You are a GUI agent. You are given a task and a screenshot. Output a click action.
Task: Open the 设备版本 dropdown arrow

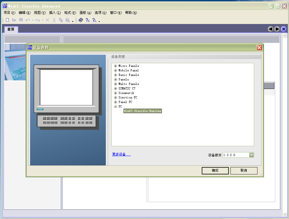251,155
